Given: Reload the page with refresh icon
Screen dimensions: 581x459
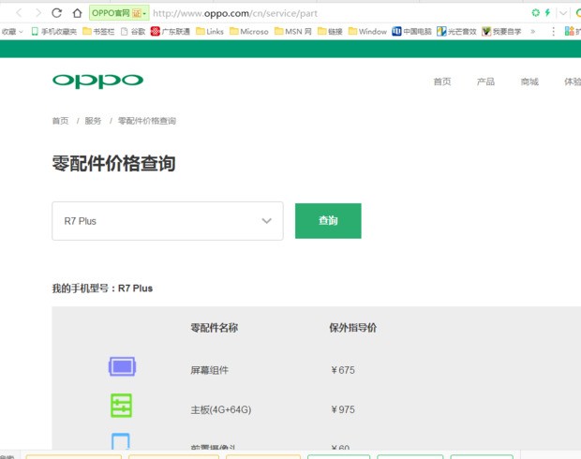Looking at the screenshot, I should (x=56, y=13).
